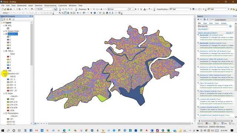The width and height of the screenshot is (237, 133).
Task: Open the Bookmarks menu
Action: tap(22, 6)
